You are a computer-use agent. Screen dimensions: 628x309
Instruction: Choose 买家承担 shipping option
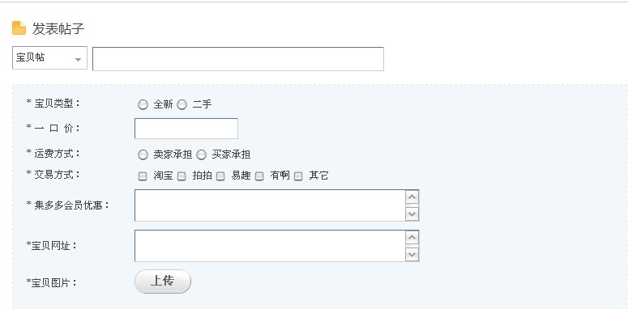pos(201,154)
